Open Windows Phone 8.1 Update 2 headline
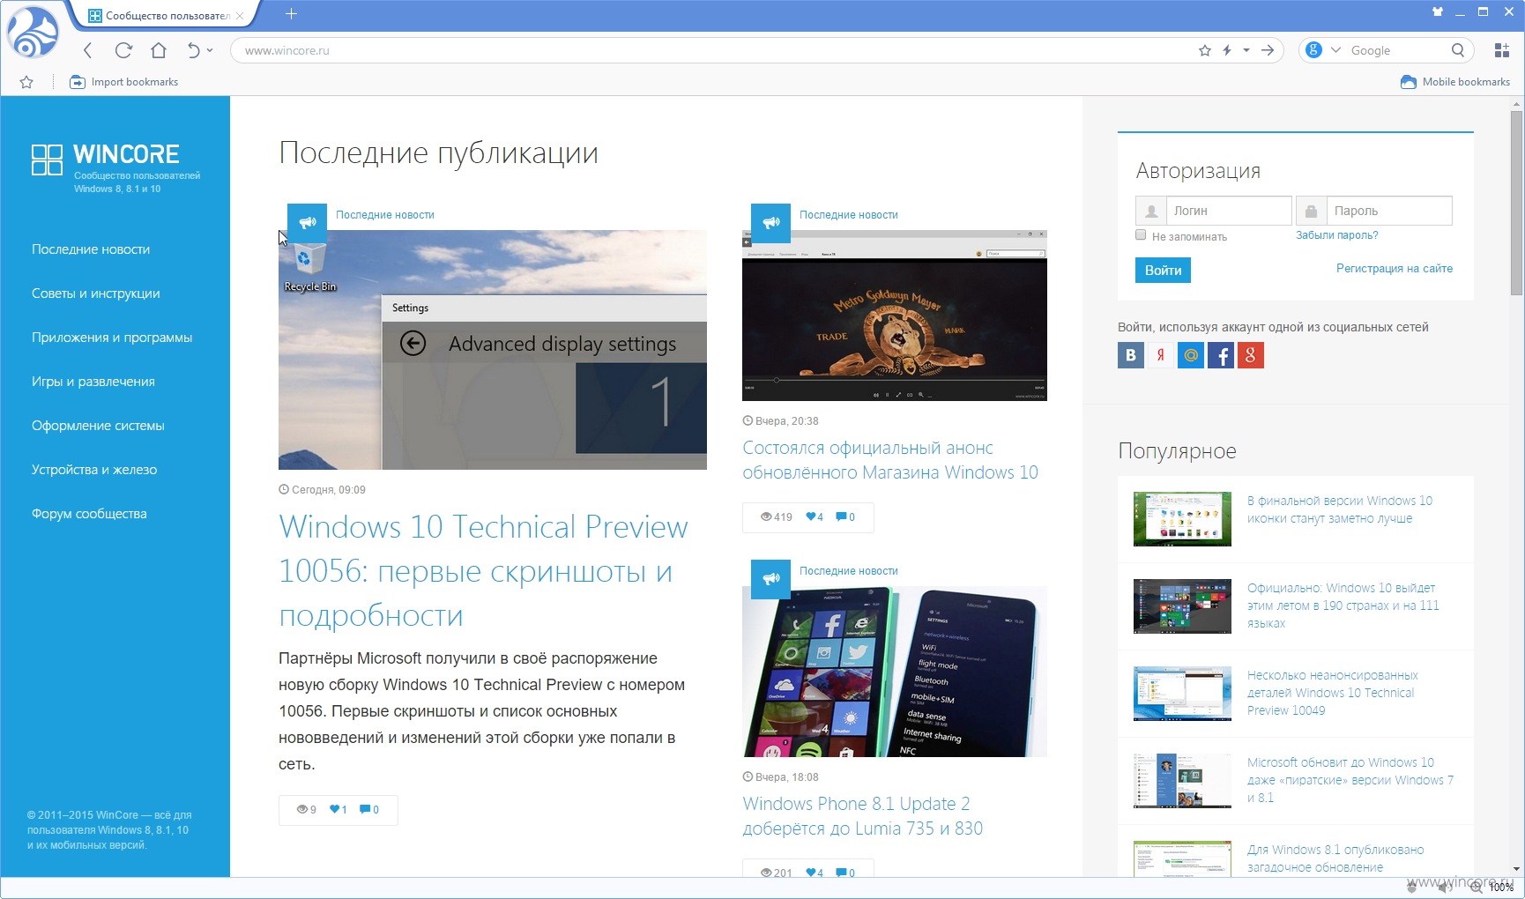1525x899 pixels. pyautogui.click(x=862, y=816)
